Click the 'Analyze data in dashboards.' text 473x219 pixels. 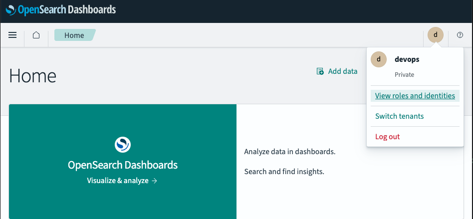pyautogui.click(x=289, y=152)
